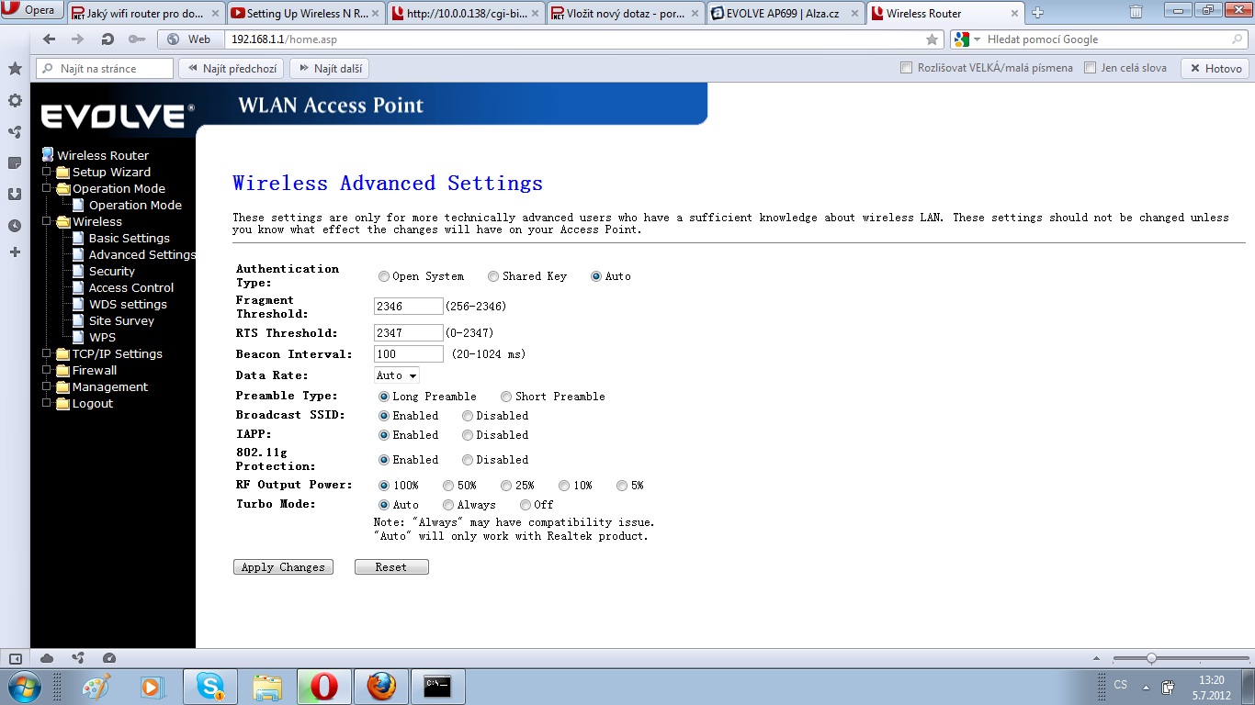Set IAPP to Disabled
This screenshot has height=705, width=1255.
click(468, 435)
